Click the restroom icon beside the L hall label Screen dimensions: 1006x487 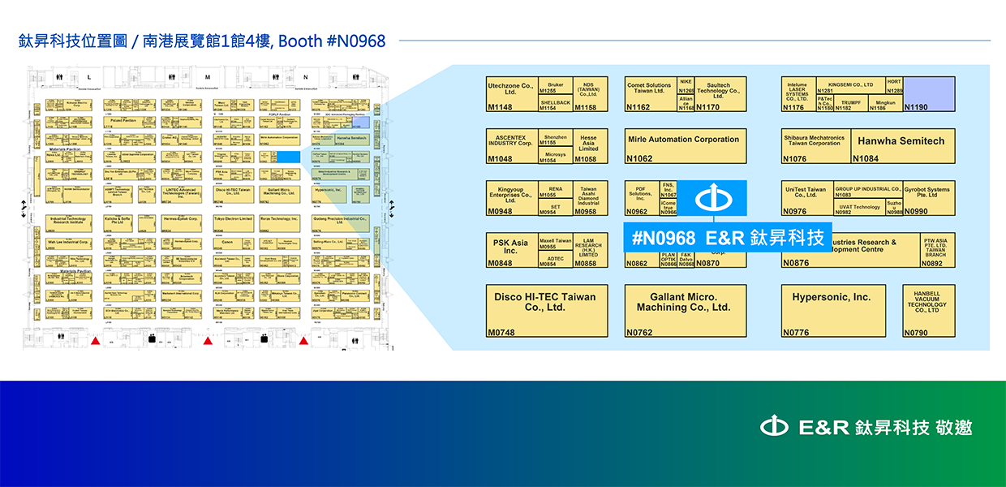point(60,77)
